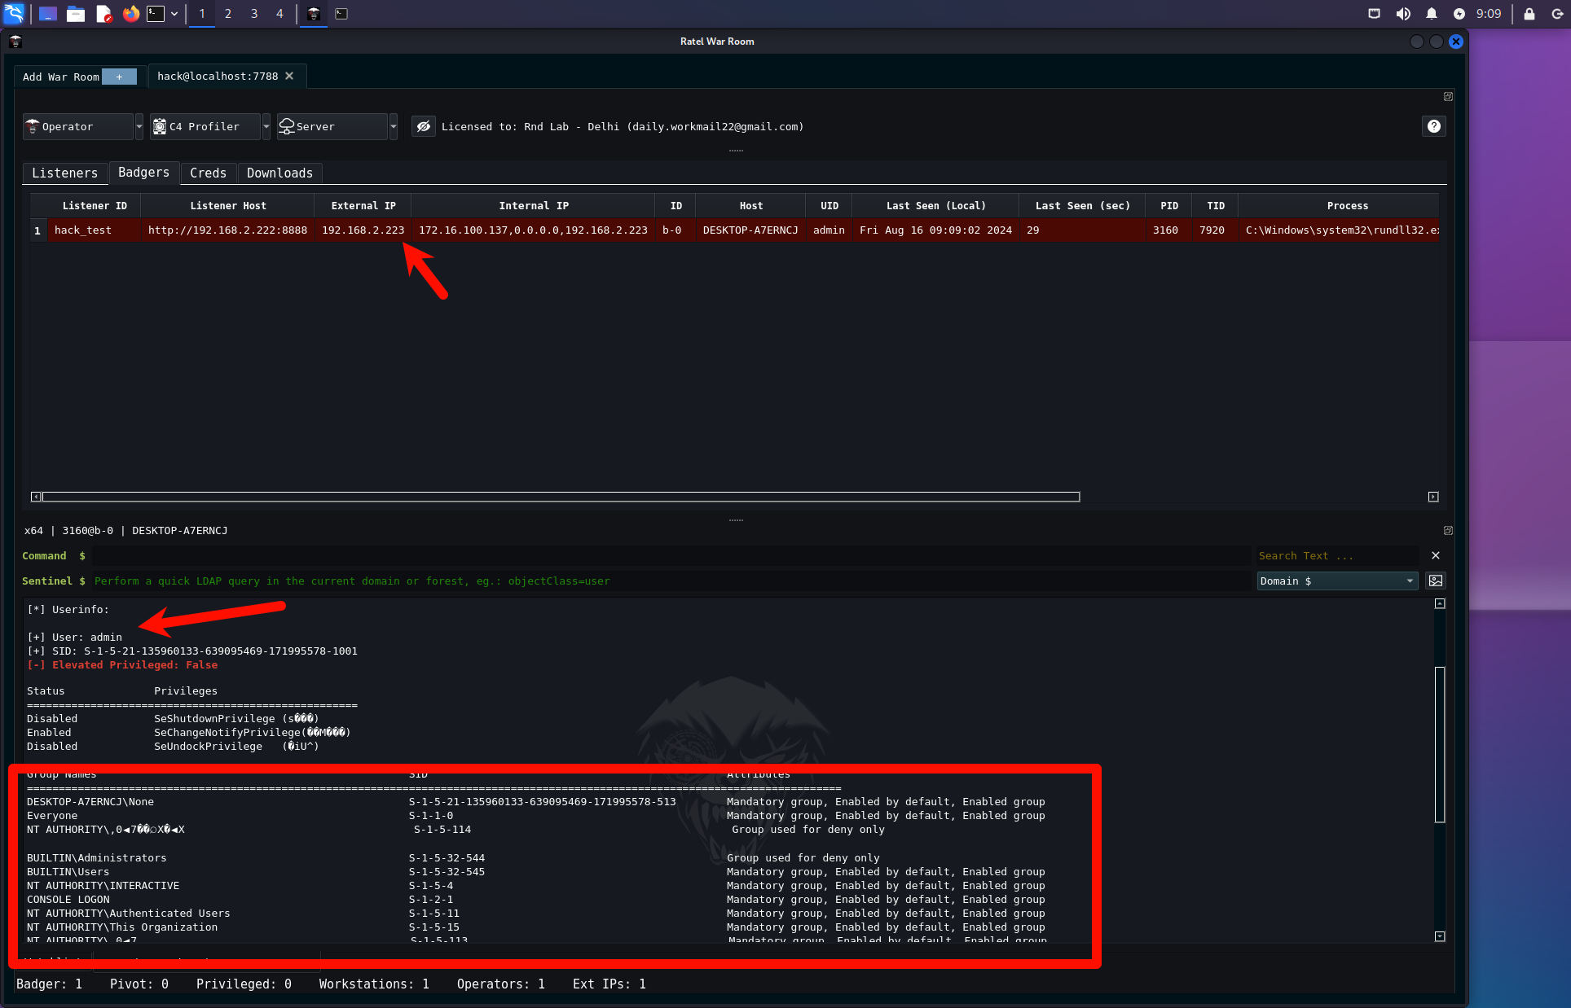Launch Firefox from the taskbar
1571x1008 pixels.
[130, 14]
